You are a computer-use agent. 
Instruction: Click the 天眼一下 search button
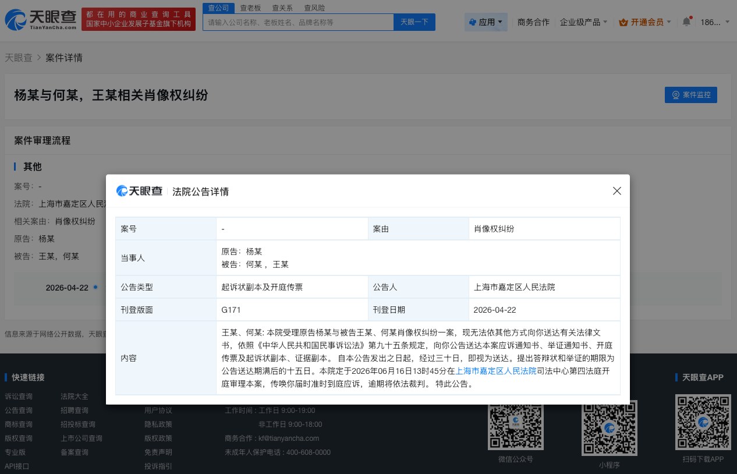414,22
